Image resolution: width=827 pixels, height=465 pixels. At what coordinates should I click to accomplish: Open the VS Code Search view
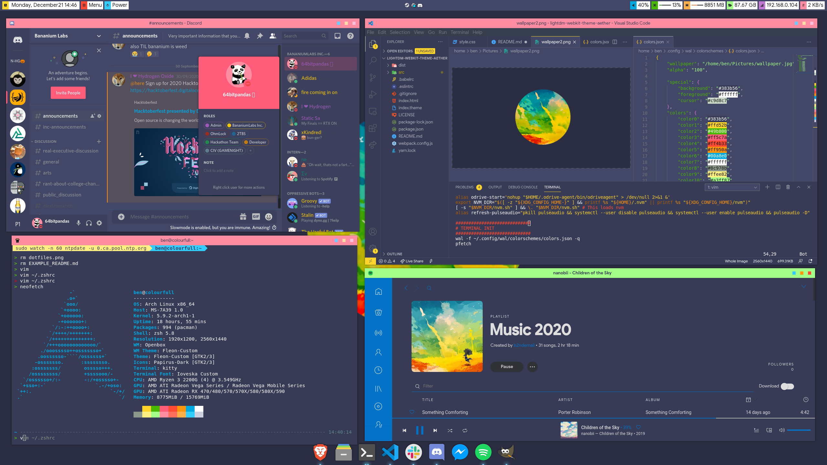[373, 60]
